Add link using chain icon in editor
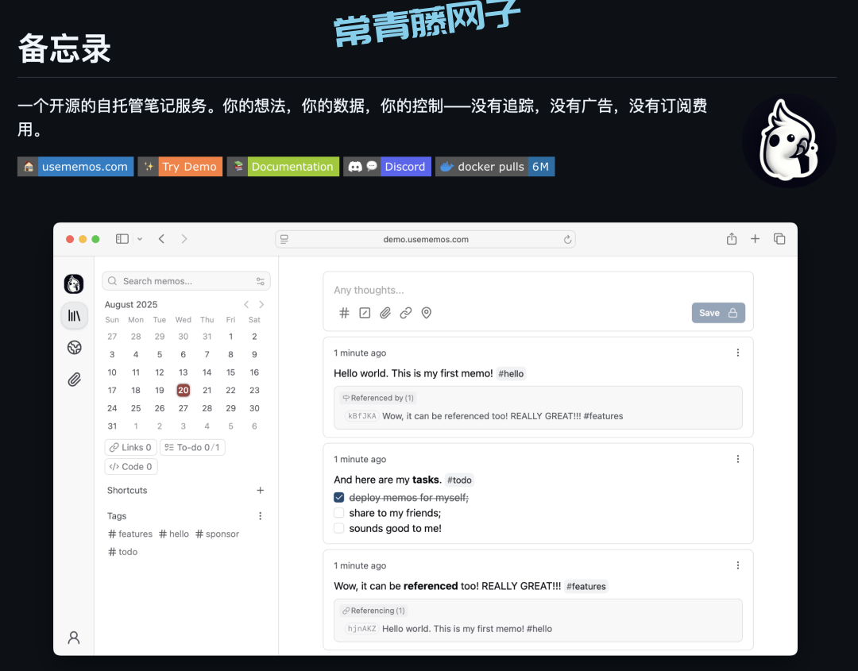The width and height of the screenshot is (858, 671). pyautogui.click(x=406, y=313)
